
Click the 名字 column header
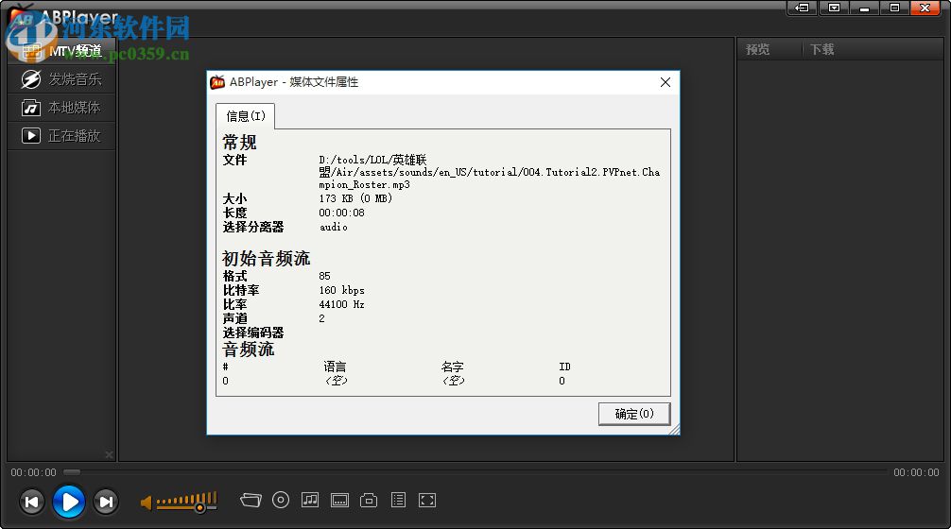pos(453,367)
